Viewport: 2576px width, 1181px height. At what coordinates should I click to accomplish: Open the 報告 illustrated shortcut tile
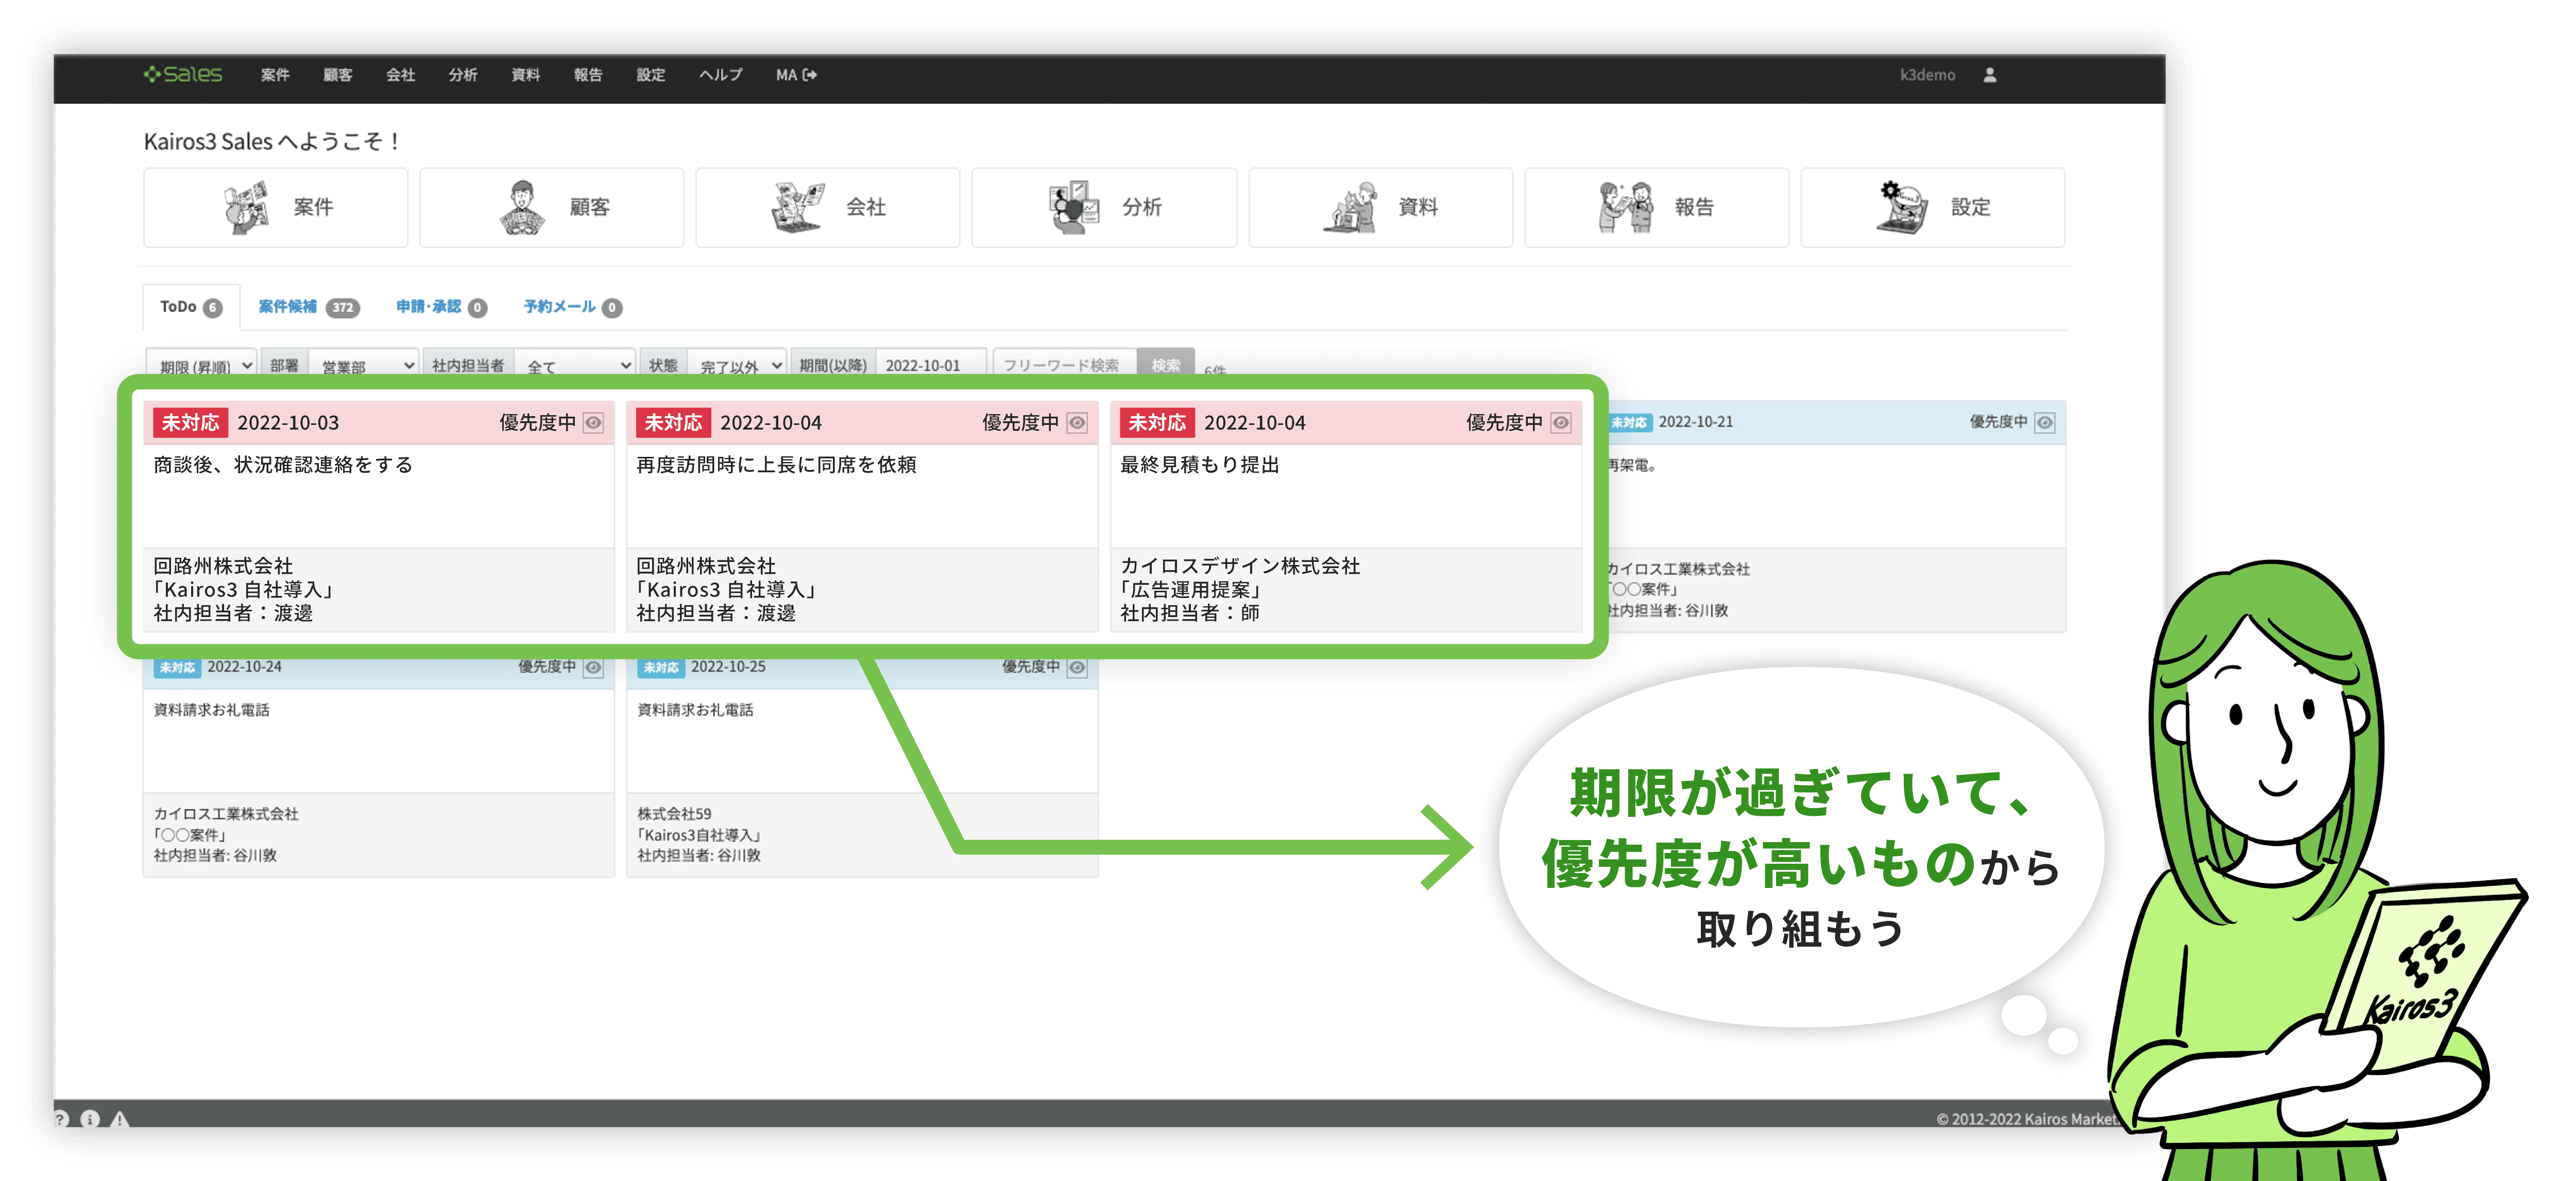1656,207
